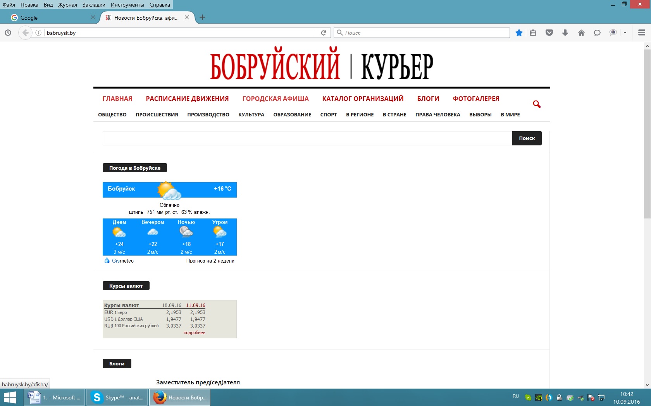Click the black Поиск button
The image size is (651, 406).
click(527, 138)
